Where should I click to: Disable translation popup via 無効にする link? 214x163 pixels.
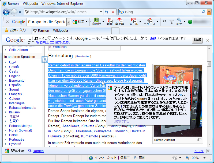click(x=122, y=121)
